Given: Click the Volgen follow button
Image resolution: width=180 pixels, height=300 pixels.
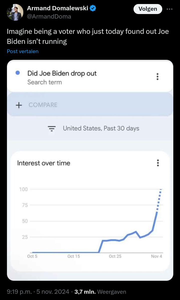Looking at the screenshot, I should pos(148,9).
